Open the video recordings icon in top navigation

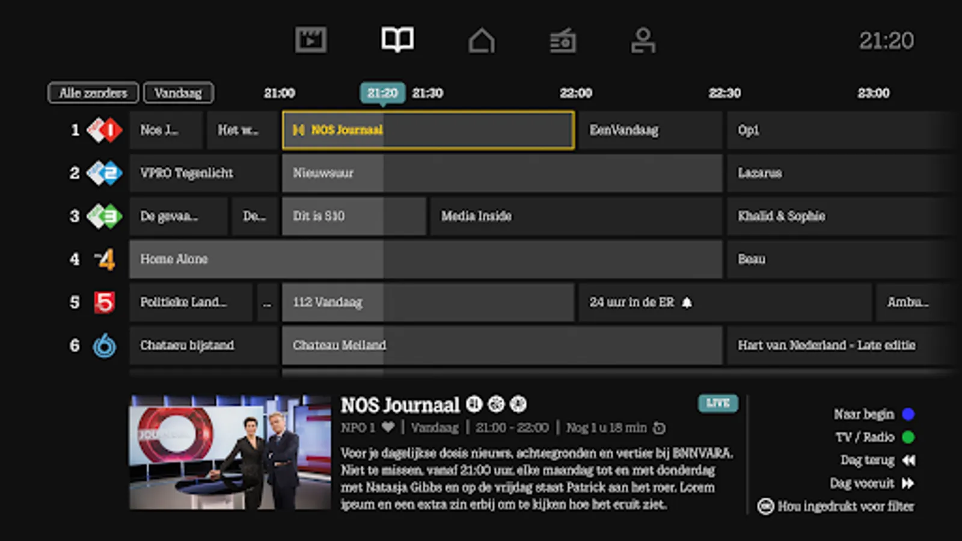310,40
